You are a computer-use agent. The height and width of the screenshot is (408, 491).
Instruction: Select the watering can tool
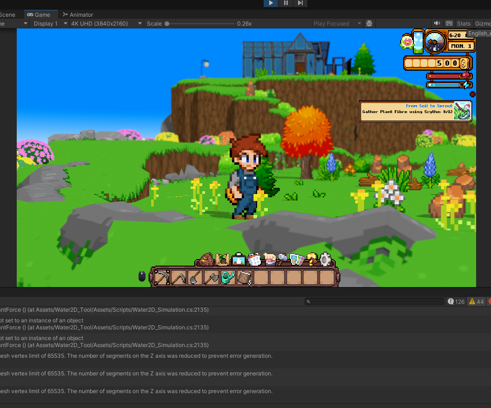click(228, 276)
